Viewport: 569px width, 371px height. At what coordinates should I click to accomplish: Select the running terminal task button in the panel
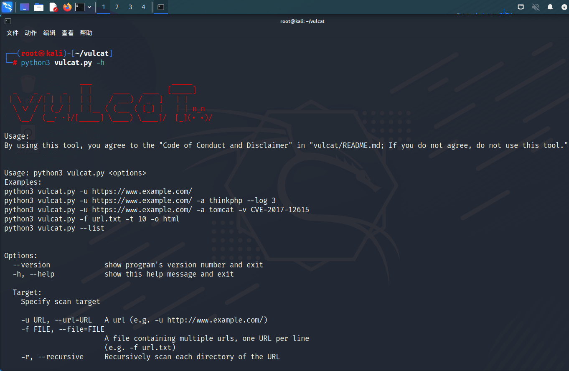coord(161,7)
